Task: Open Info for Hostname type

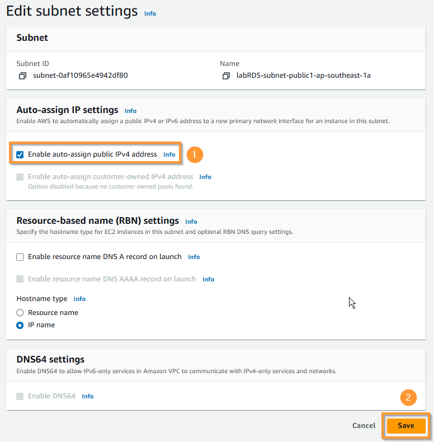Action: pos(79,299)
